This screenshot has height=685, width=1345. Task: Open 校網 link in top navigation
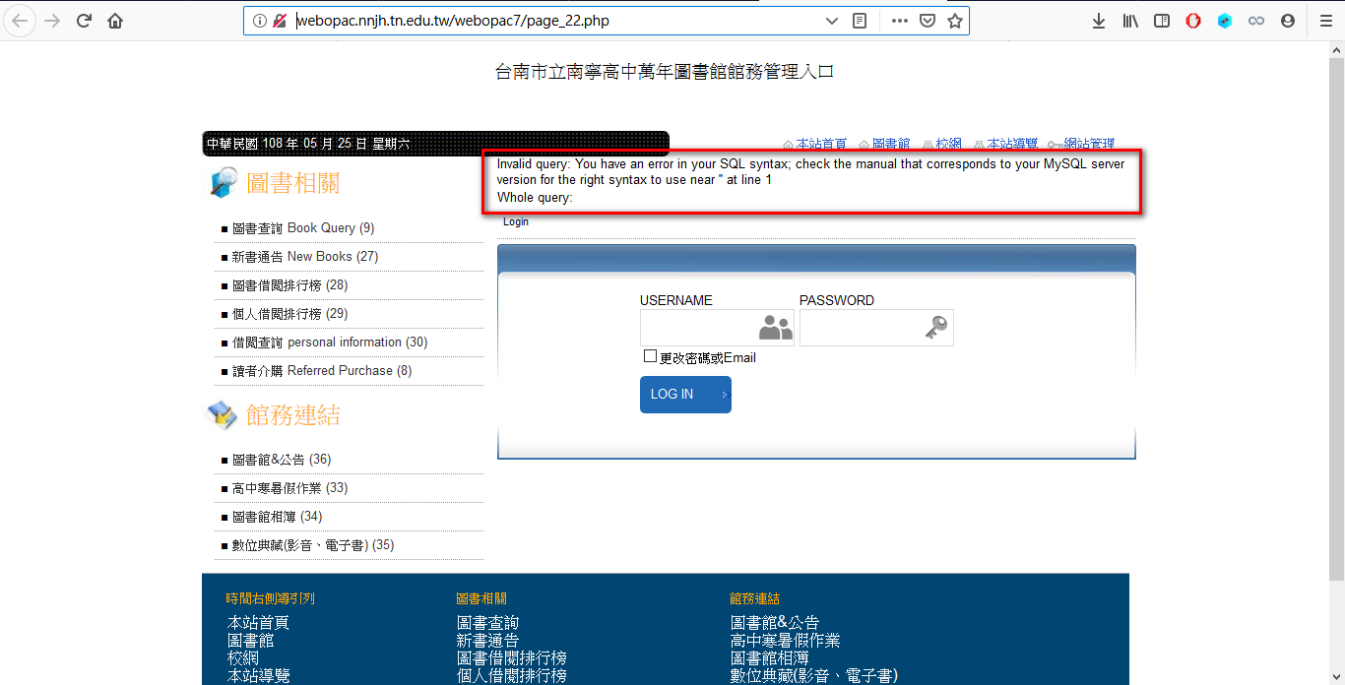[949, 144]
